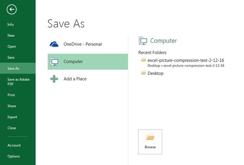Click the green plus Add a Place icon
Image resolution: width=244 pixels, height=165 pixels.
pyautogui.click(x=54, y=79)
